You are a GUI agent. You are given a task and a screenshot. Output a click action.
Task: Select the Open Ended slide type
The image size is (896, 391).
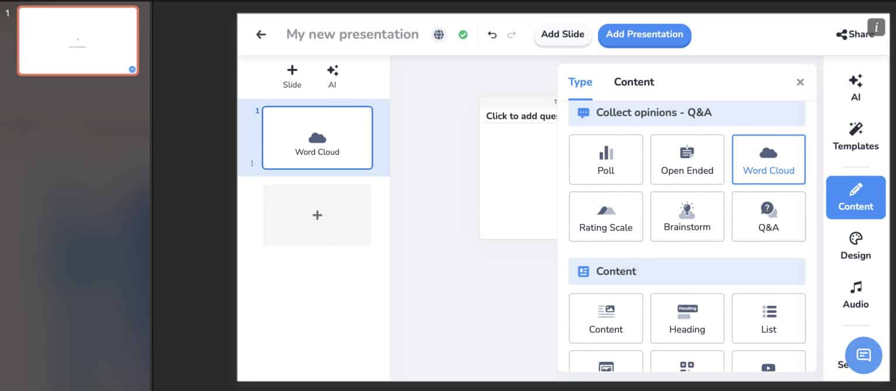(x=687, y=159)
